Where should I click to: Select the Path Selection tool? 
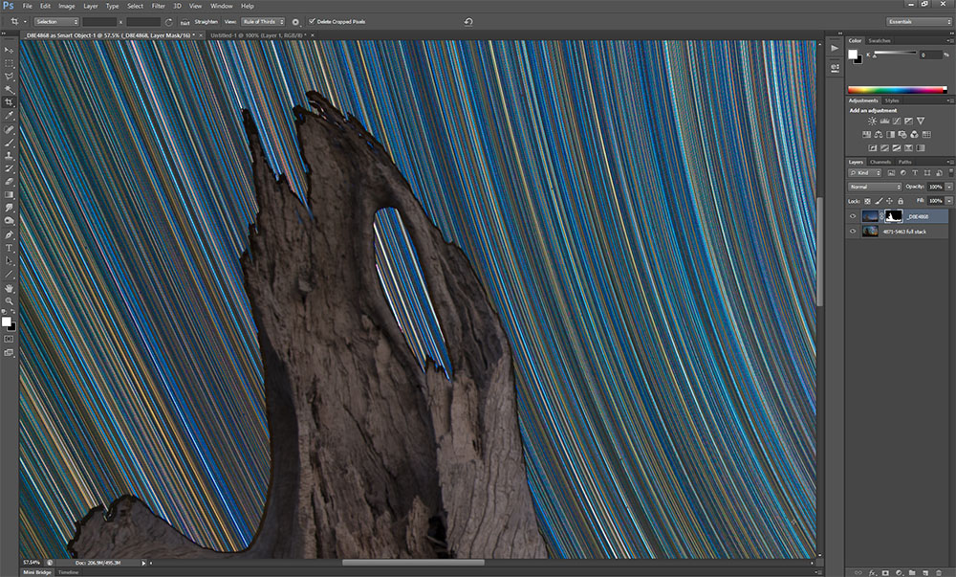pos(9,261)
